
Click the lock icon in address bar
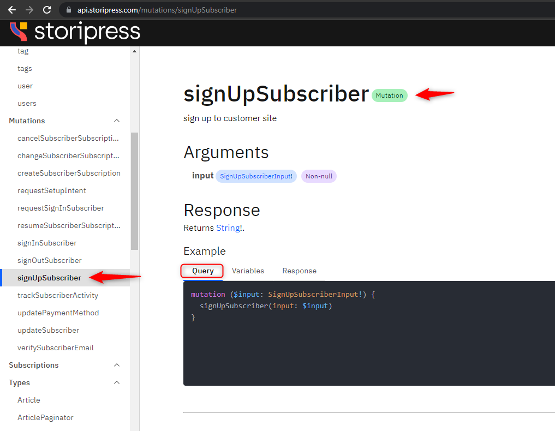point(69,10)
